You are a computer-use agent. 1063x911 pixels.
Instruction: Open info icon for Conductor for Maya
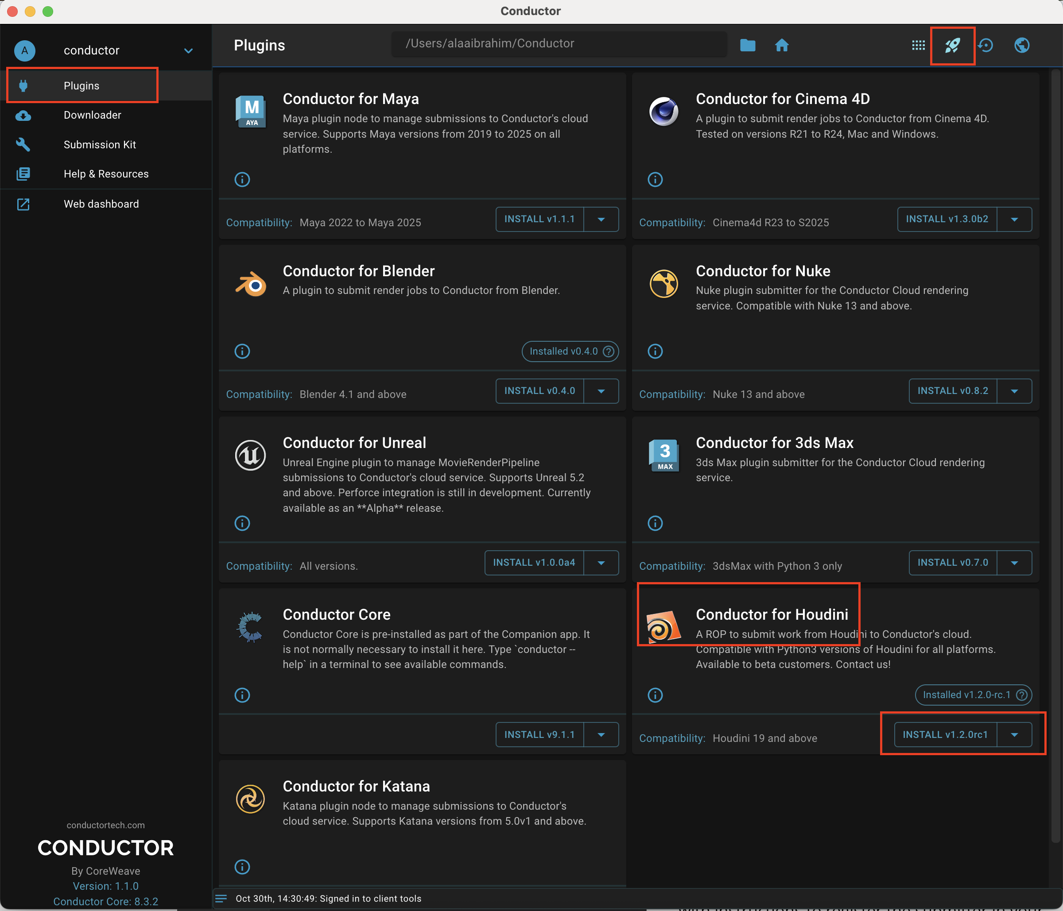click(242, 179)
